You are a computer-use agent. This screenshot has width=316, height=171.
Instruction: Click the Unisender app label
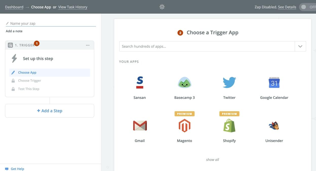point(274,141)
